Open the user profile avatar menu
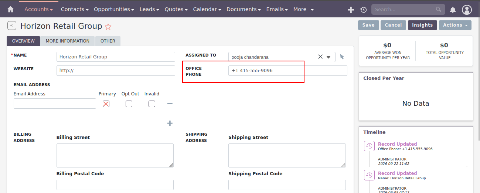 [467, 10]
